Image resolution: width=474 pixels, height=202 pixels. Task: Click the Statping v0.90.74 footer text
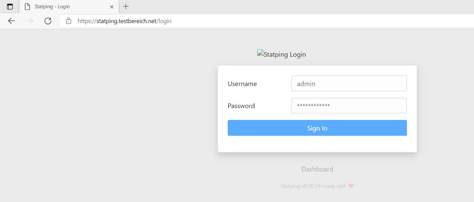[x=301, y=186]
